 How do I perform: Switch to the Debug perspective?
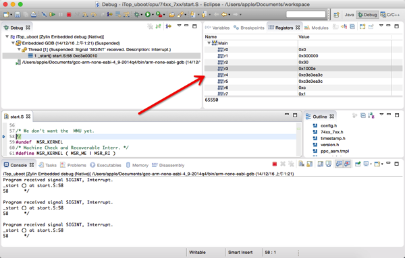click(x=367, y=15)
